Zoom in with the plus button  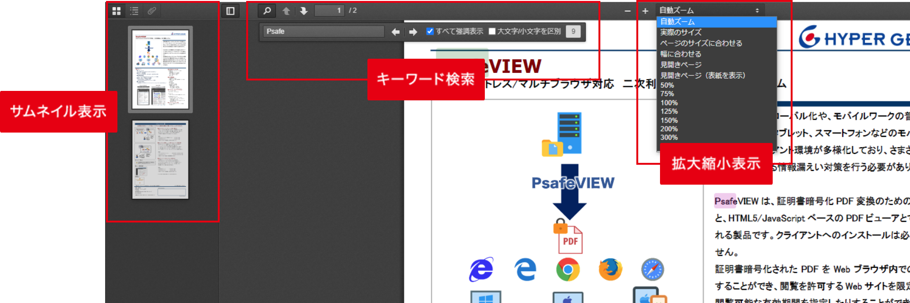[645, 11]
